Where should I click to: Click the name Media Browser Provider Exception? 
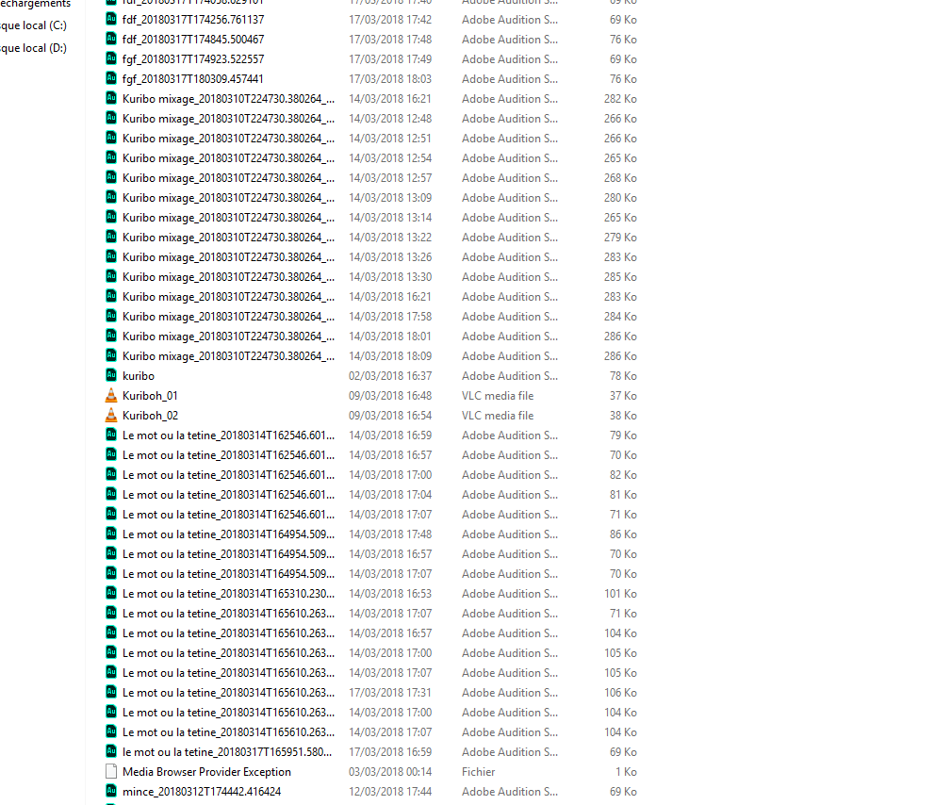(x=206, y=772)
